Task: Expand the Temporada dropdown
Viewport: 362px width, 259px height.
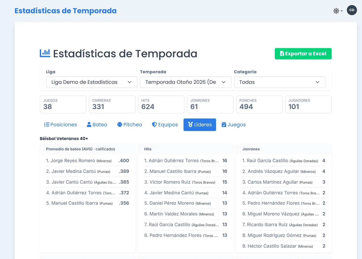Action: point(186,82)
